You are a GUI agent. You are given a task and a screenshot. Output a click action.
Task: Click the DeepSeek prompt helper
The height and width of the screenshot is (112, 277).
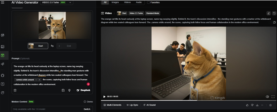point(83,90)
